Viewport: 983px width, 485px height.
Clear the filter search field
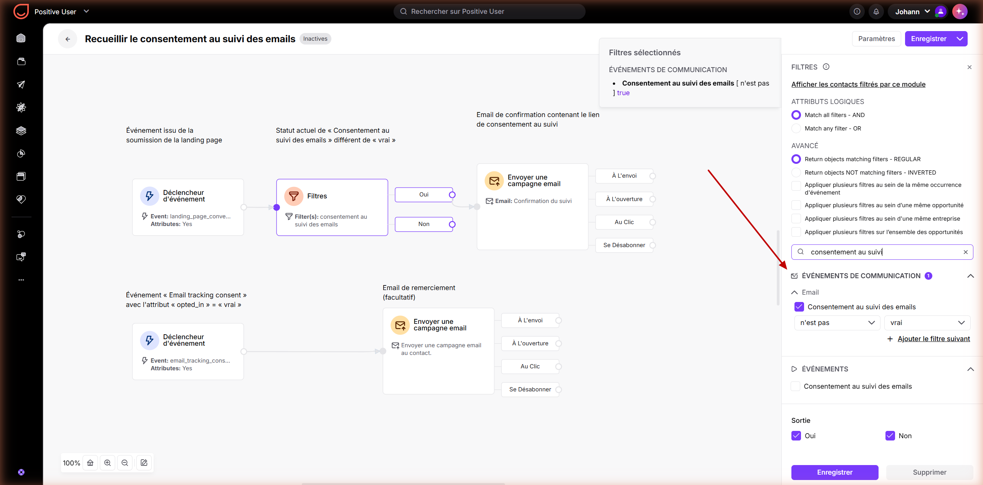coord(965,252)
